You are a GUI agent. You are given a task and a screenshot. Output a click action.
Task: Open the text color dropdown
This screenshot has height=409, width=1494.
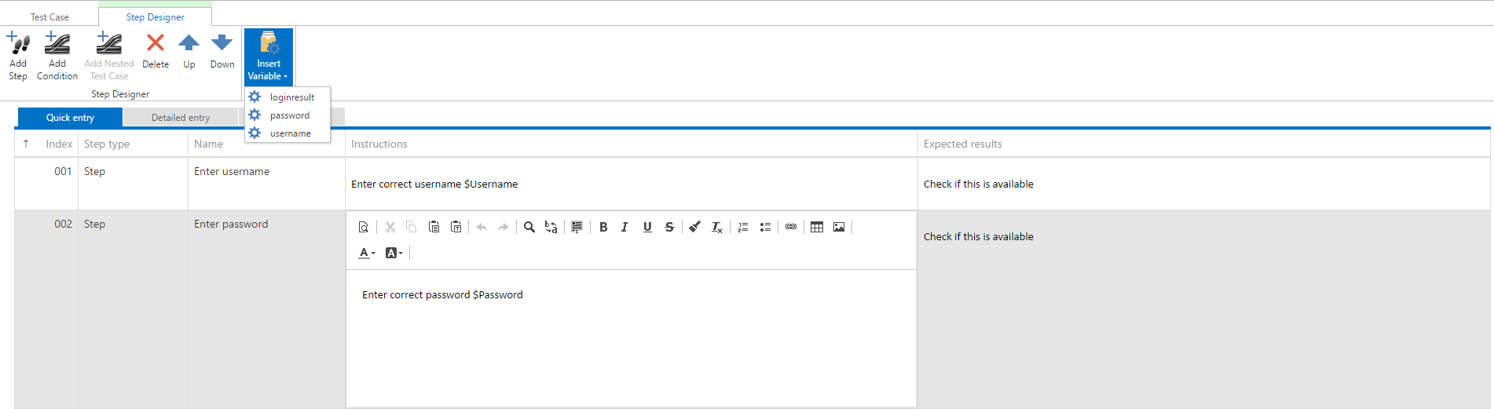click(367, 253)
